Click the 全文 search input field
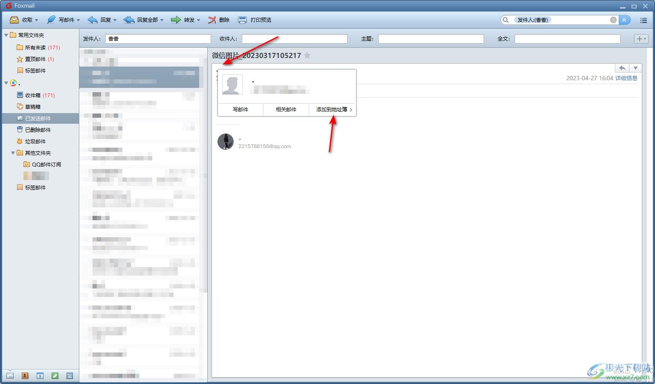 (568, 39)
